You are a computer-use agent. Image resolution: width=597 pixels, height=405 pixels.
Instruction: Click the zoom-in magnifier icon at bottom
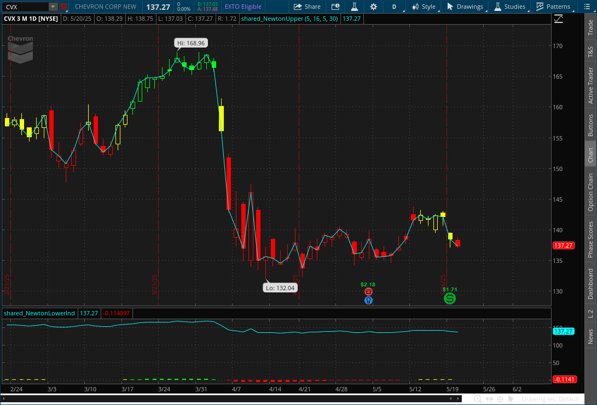coord(478,399)
